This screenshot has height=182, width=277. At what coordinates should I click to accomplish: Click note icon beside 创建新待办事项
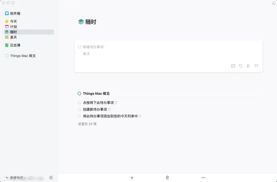click(109, 109)
